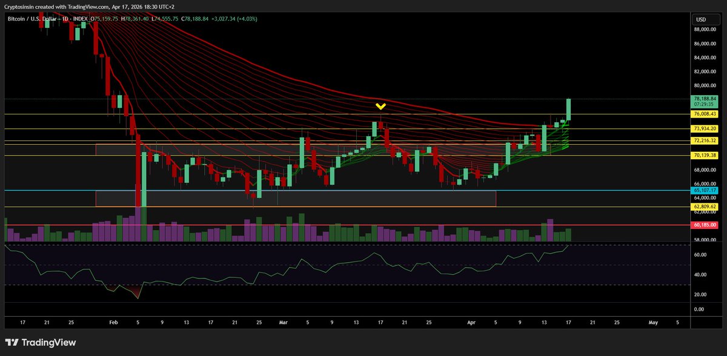Click the current price label 78,188.84

coord(705,99)
